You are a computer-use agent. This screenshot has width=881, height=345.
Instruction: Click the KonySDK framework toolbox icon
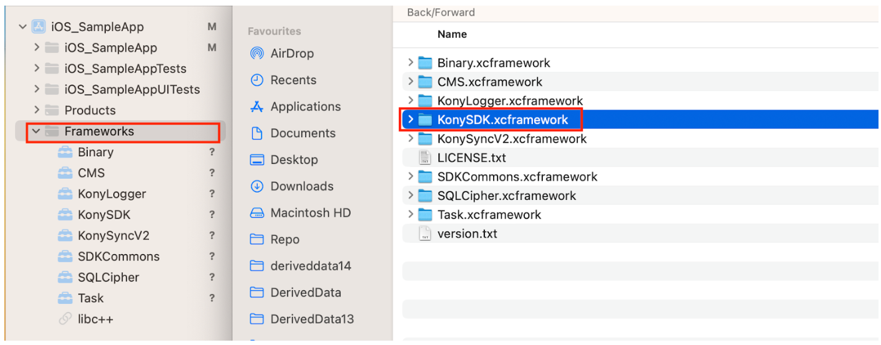[x=65, y=215]
